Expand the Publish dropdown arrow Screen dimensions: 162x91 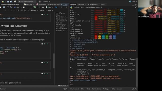click(58, 7)
